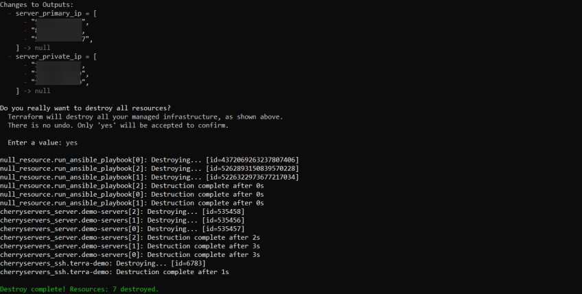582x294 pixels.
Task: Click the demo-servers[2] Destroying line with id=535458
Action: [121, 212]
